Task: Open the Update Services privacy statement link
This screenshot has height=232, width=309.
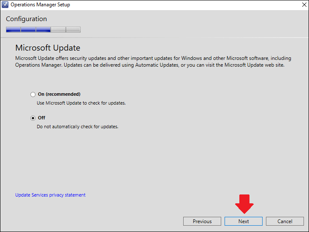Action: [x=50, y=195]
